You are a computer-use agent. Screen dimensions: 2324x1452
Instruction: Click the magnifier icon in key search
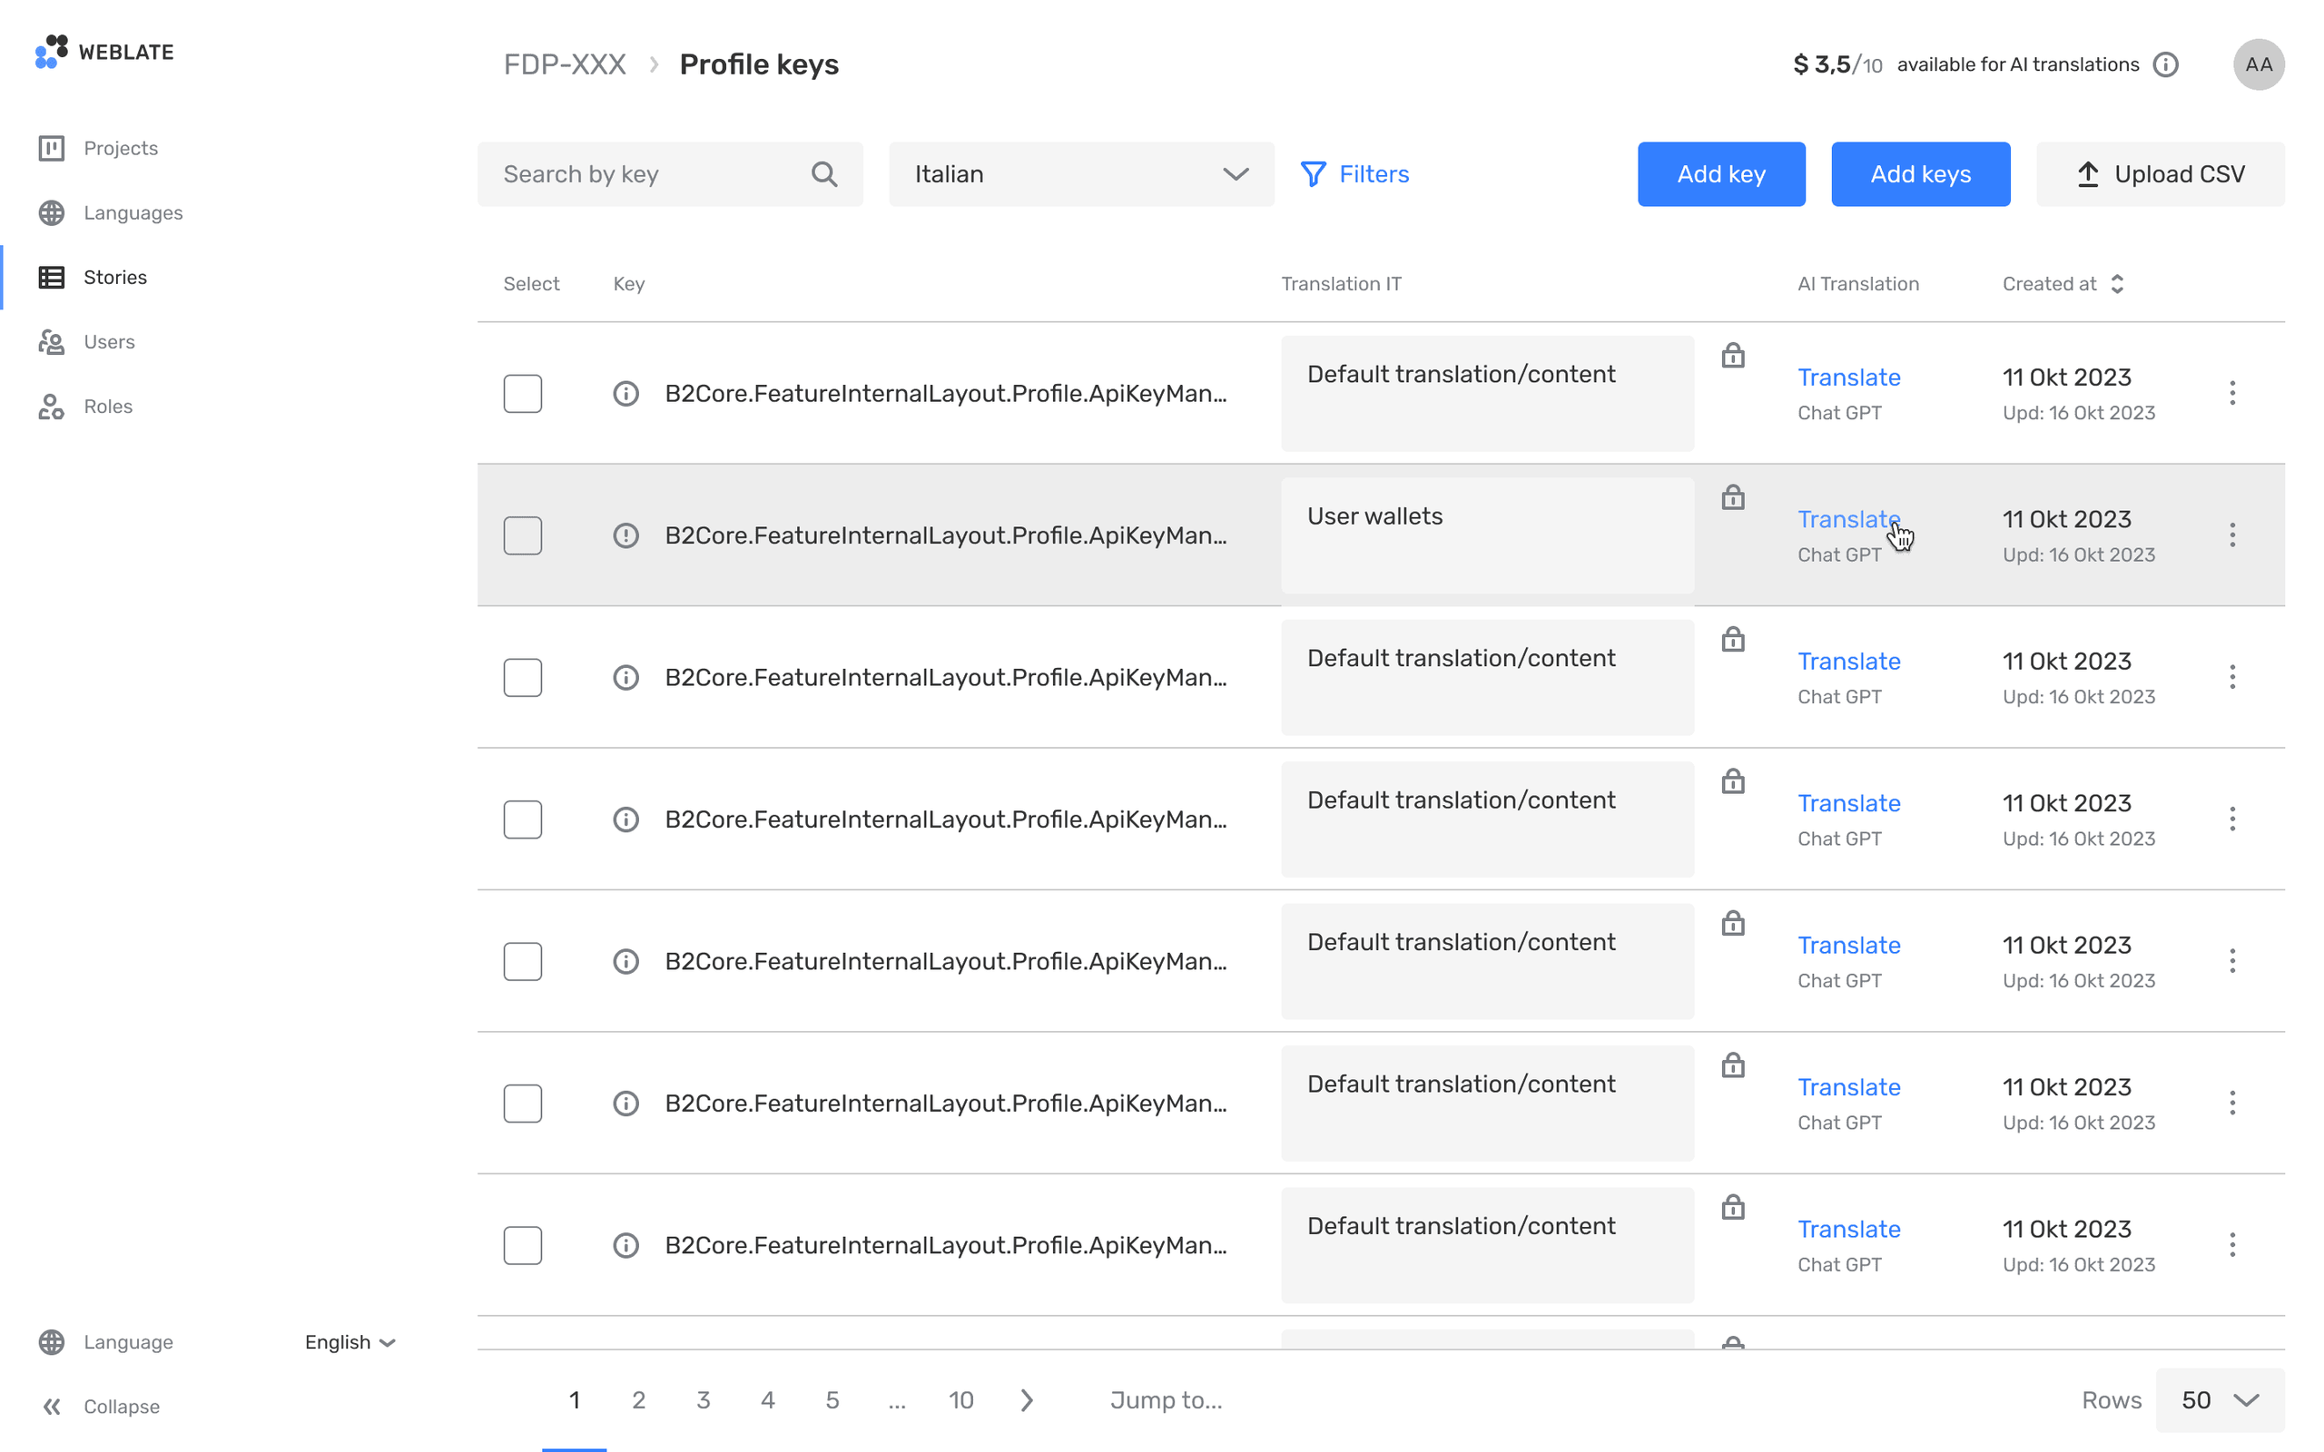point(824,174)
